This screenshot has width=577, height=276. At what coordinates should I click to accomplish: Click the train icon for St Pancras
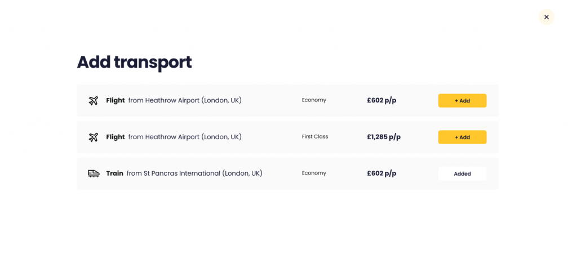tap(94, 173)
